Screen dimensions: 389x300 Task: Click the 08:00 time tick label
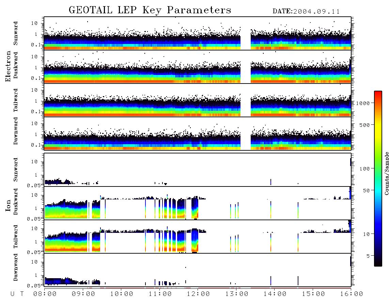pos(45,294)
